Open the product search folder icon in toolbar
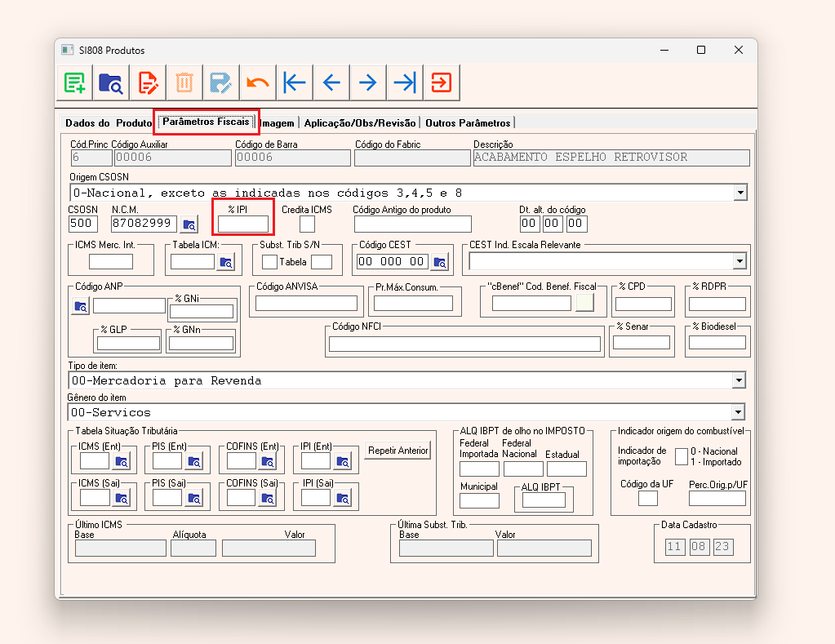835x644 pixels. coord(111,82)
